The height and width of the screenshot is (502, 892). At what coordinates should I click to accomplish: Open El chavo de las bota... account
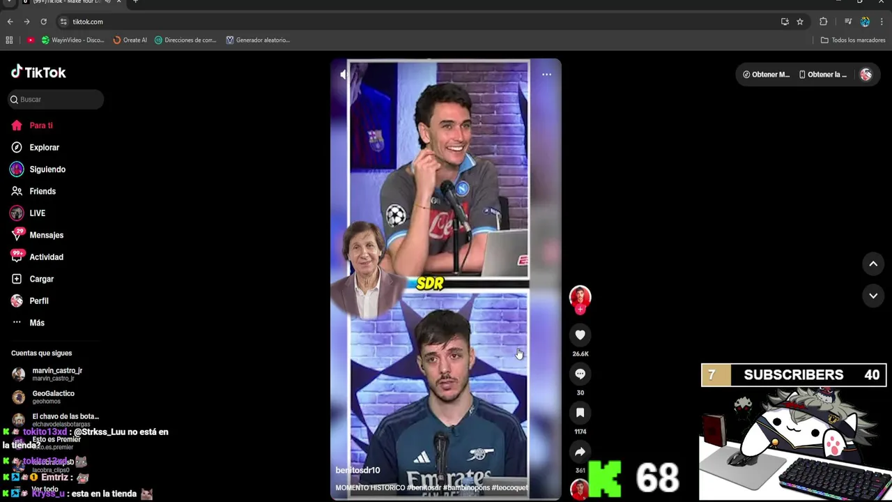pos(56,420)
